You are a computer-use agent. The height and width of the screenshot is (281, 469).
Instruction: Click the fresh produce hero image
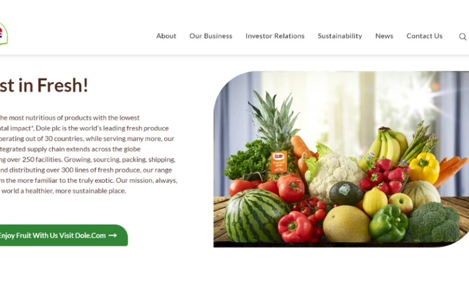tap(341, 159)
